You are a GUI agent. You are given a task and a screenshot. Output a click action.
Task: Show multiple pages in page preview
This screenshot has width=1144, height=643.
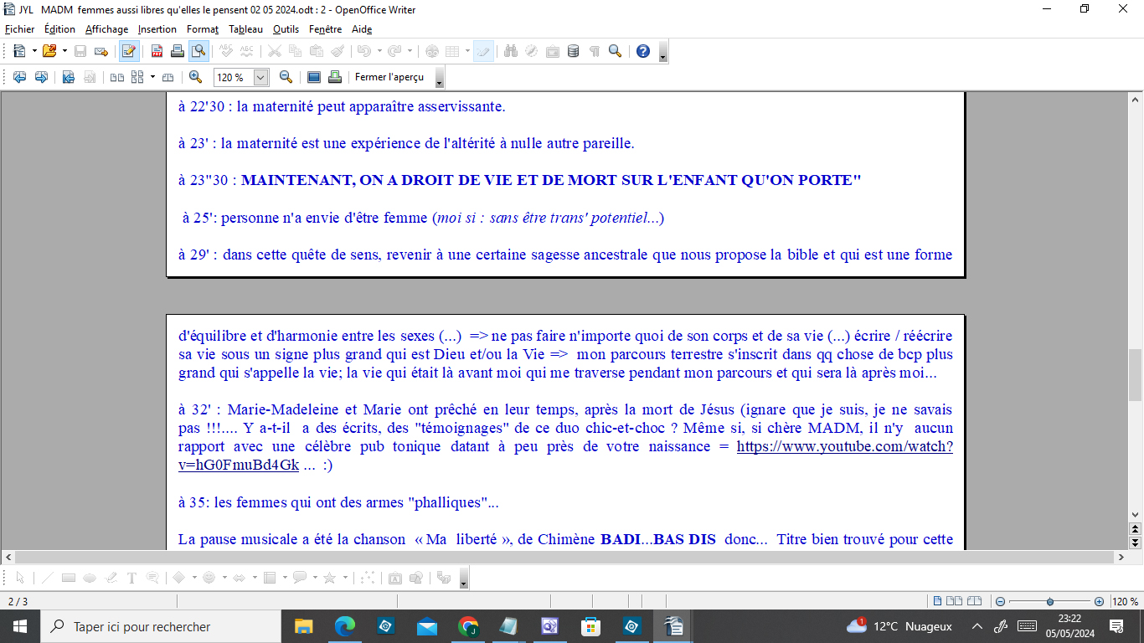[x=137, y=77]
